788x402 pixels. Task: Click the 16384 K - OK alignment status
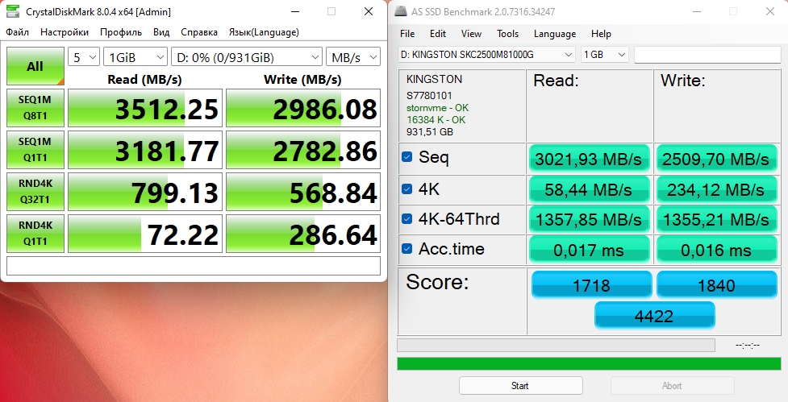click(x=436, y=119)
